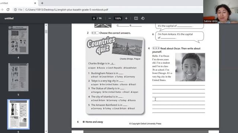View the file info icon in address bar

(15, 10)
